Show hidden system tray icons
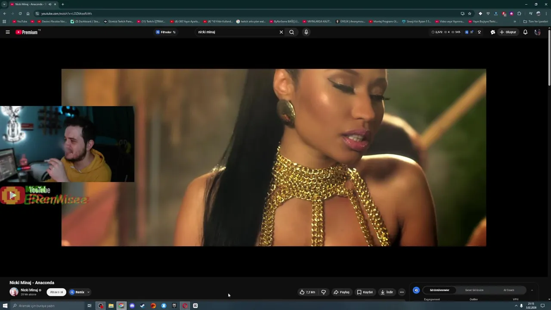This screenshot has width=551, height=310. click(x=516, y=306)
